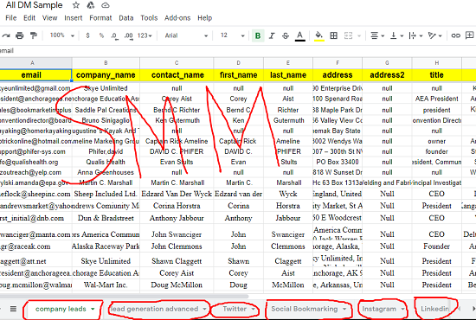The image size is (476, 320).
Task: Activate the paint format tool
Action: [34, 35]
